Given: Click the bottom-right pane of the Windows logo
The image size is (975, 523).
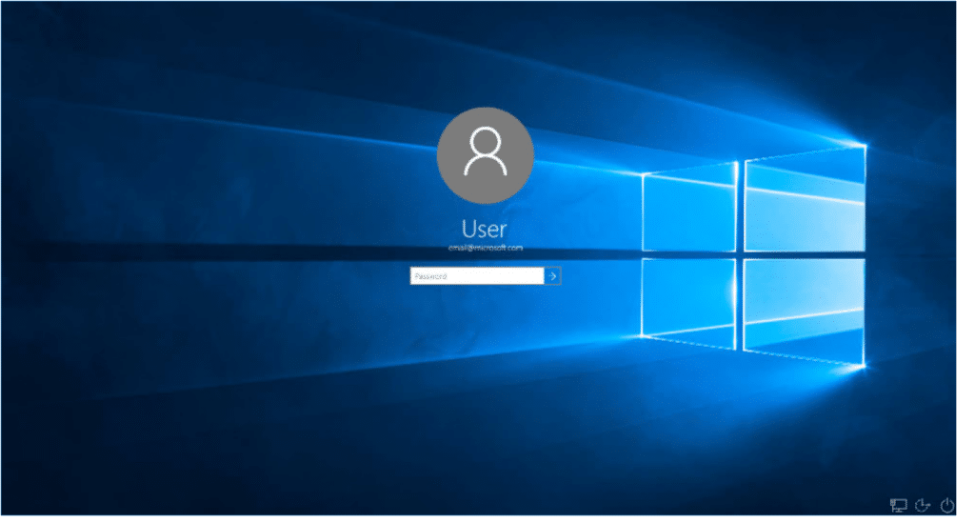Looking at the screenshot, I should pyautogui.click(x=805, y=310).
